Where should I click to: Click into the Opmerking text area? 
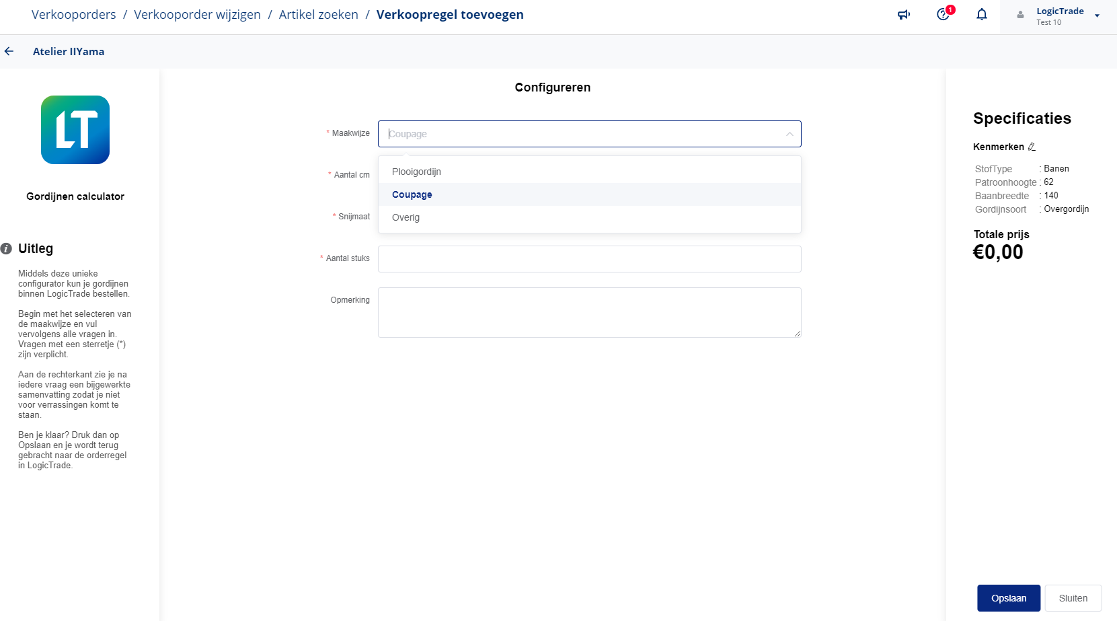coord(589,312)
